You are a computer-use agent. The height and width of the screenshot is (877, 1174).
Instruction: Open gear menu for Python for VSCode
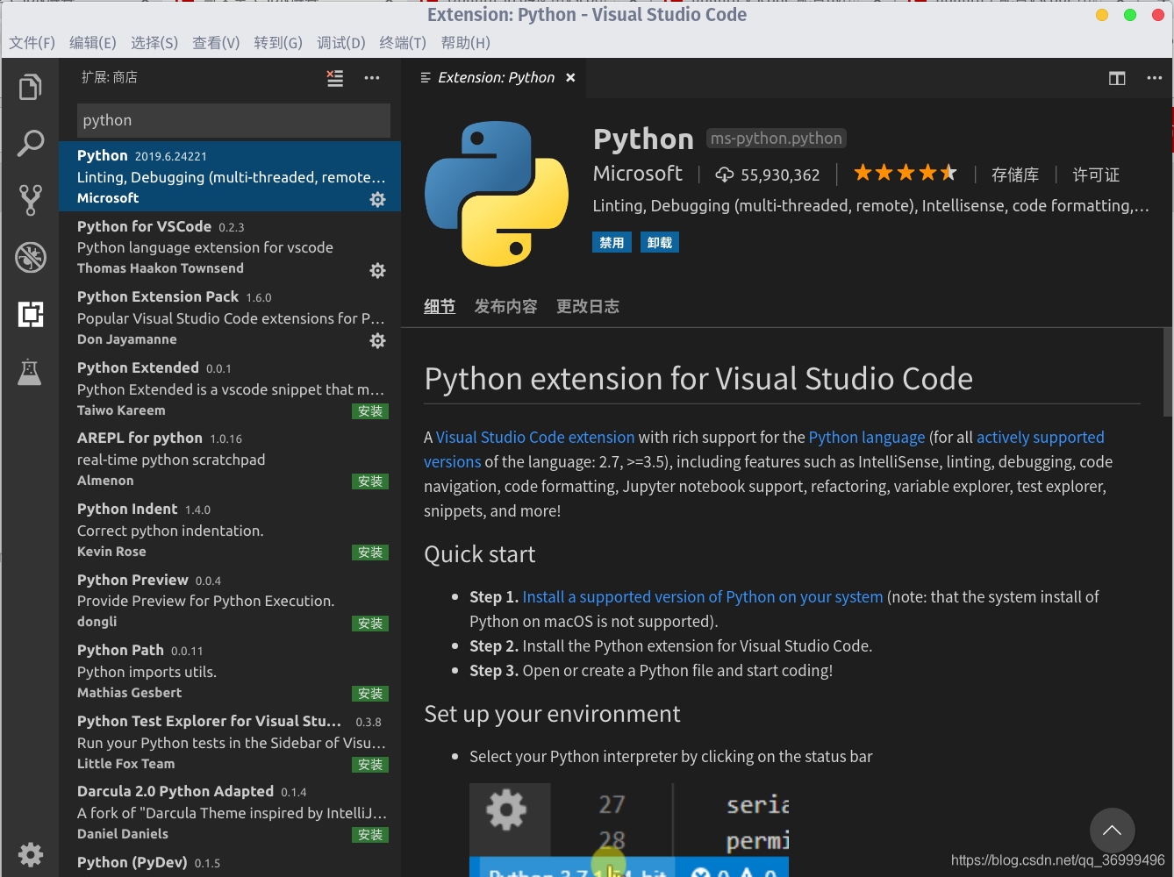378,270
